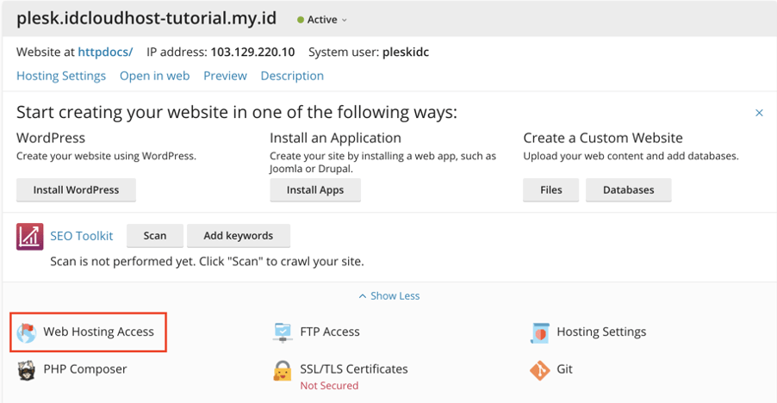
Task: Click the SEO Toolkit chart icon
Action: pos(30,236)
